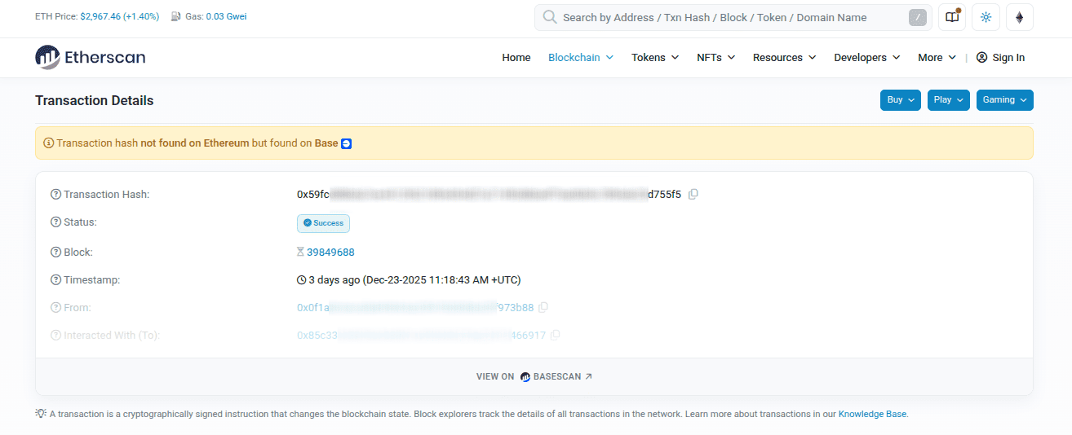The height and width of the screenshot is (435, 1072).
Task: Click the magnifier icon in search bar
Action: (550, 17)
